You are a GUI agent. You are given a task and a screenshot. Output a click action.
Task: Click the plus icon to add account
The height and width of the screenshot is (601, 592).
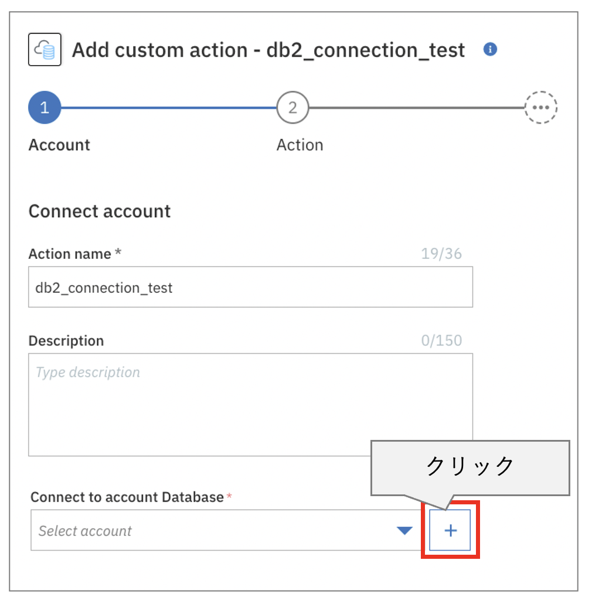click(450, 531)
